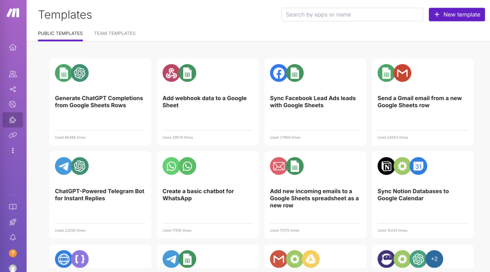Open the book icon in the sidebar

tap(13, 207)
